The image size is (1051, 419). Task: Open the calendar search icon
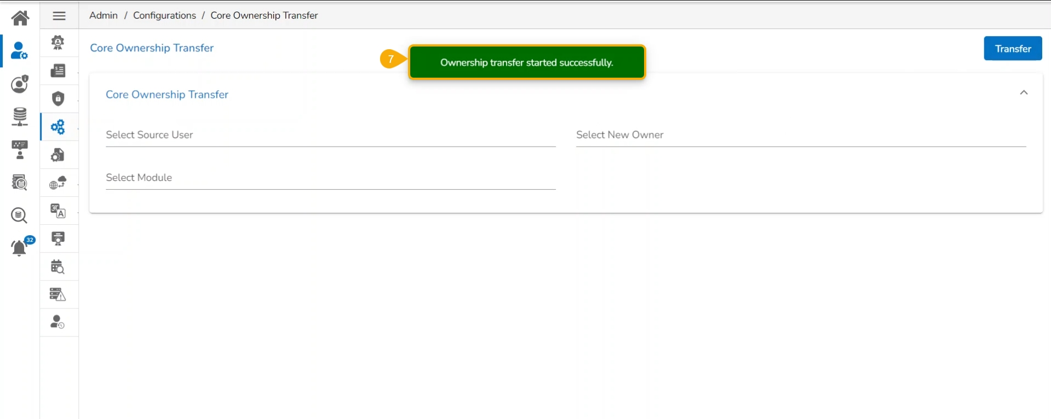(x=58, y=266)
